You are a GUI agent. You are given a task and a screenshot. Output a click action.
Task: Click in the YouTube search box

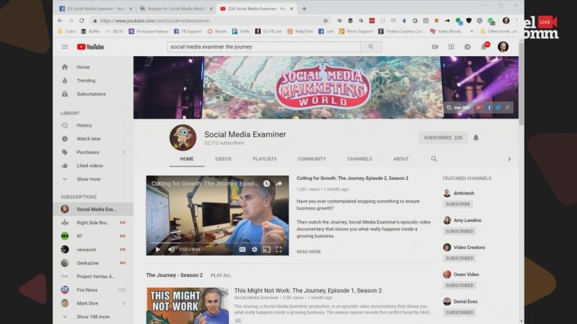(x=264, y=46)
